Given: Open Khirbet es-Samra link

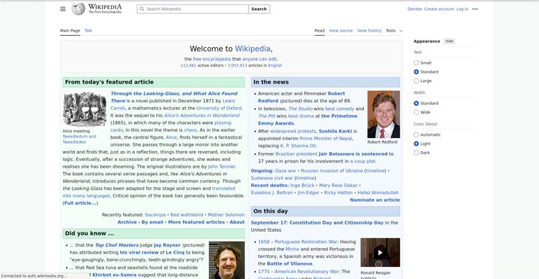Looking at the screenshot, I should (115, 275).
